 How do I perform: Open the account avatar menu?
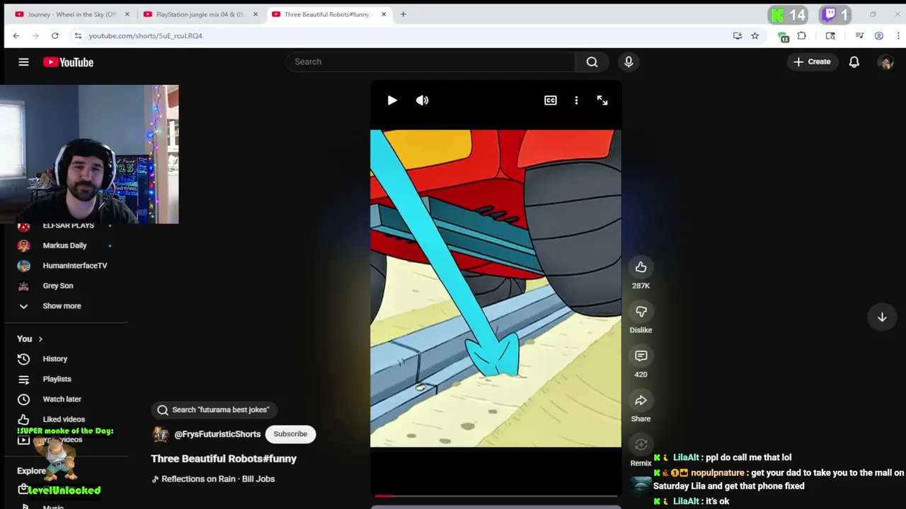[885, 62]
